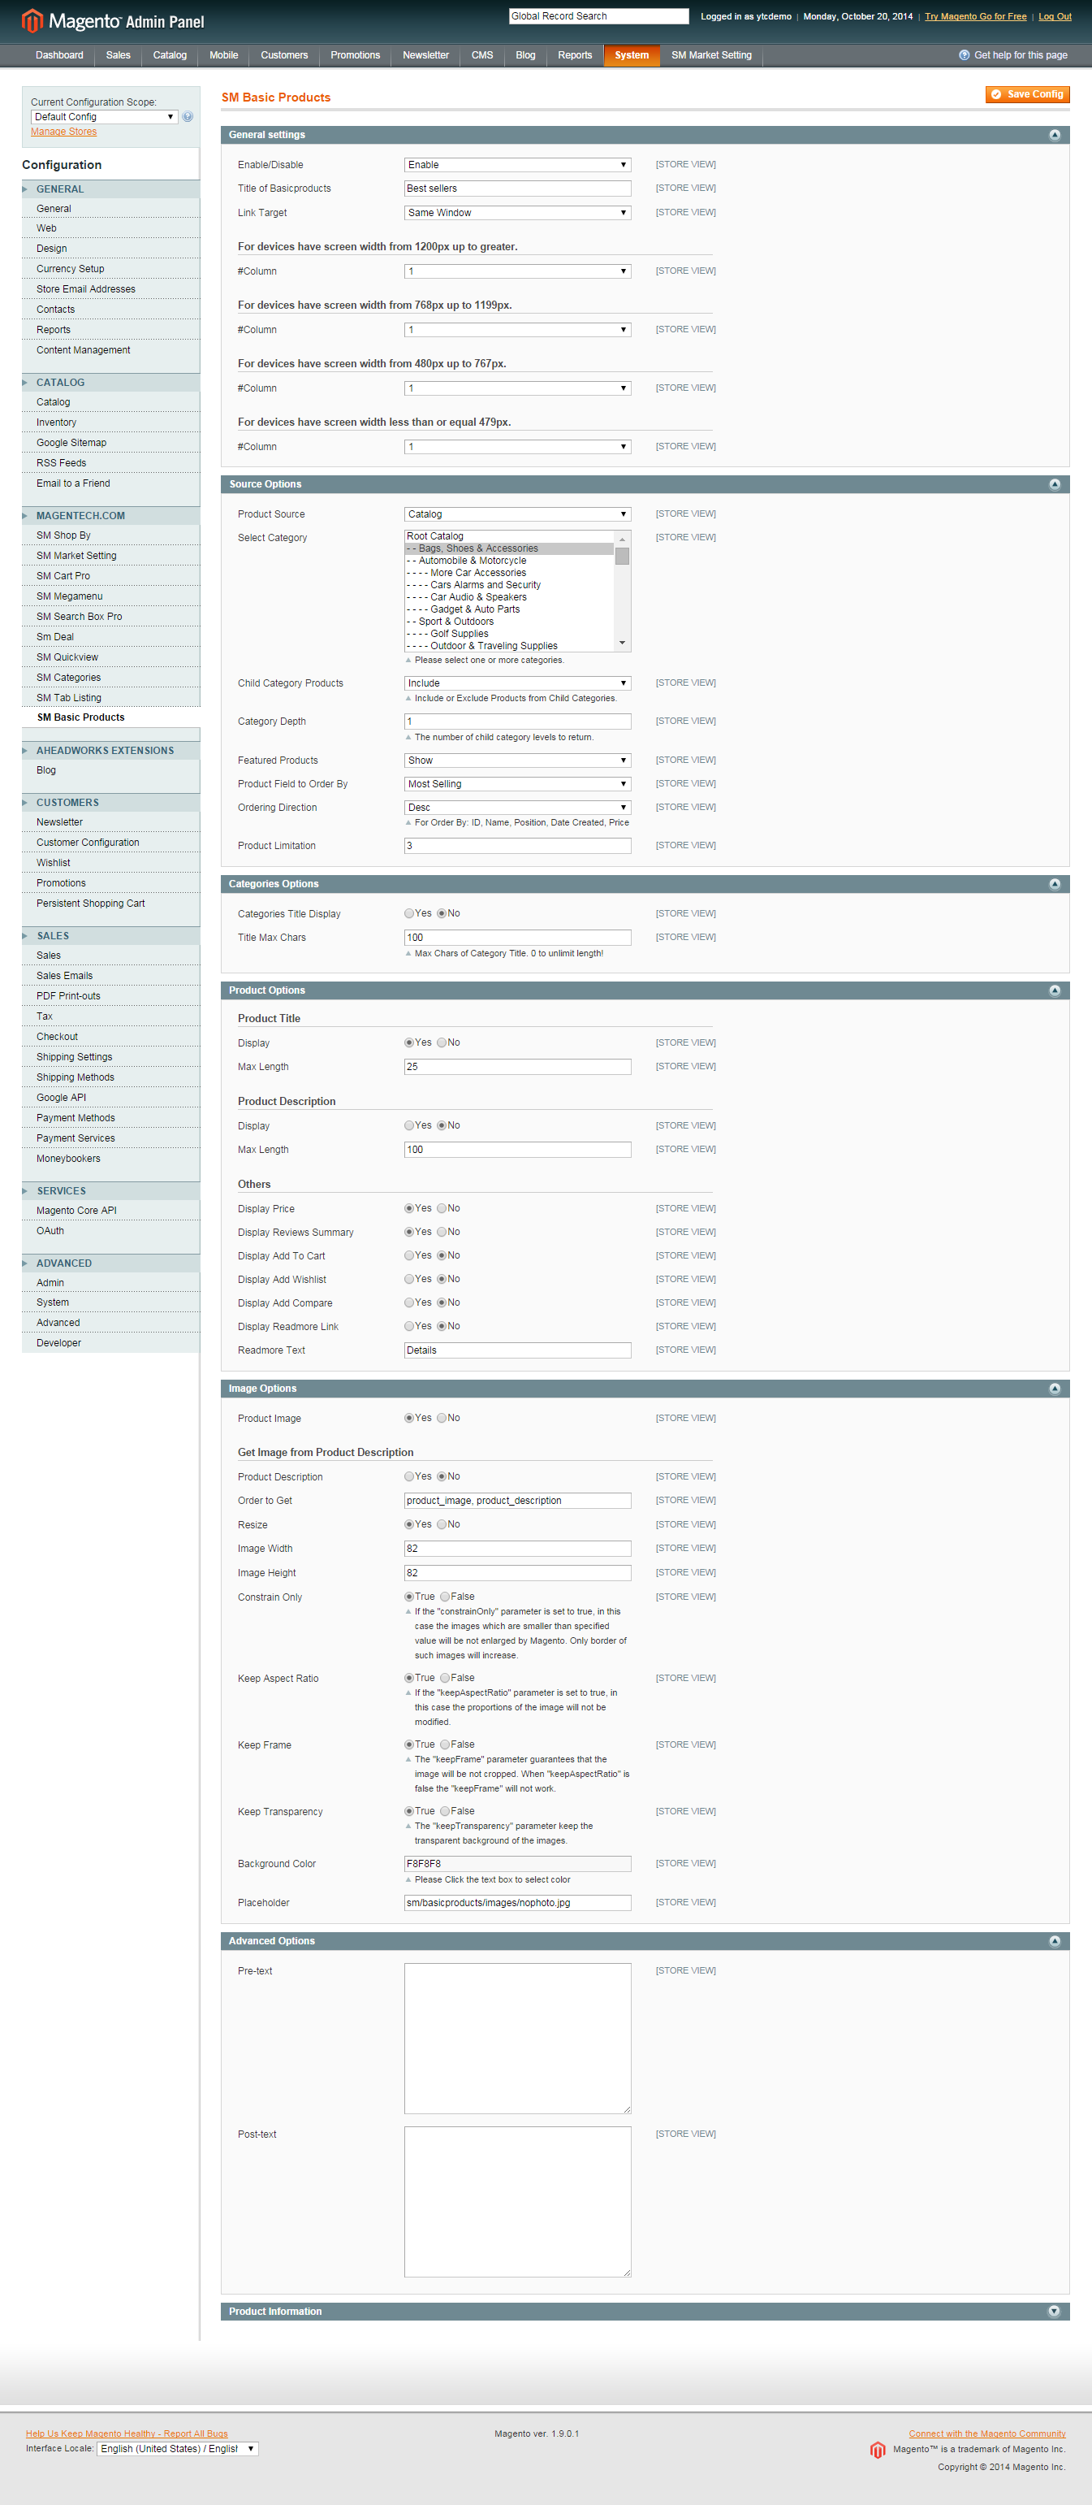1092x2505 pixels.
Task: Click the Magento Admin Panel logo
Action: [113, 20]
